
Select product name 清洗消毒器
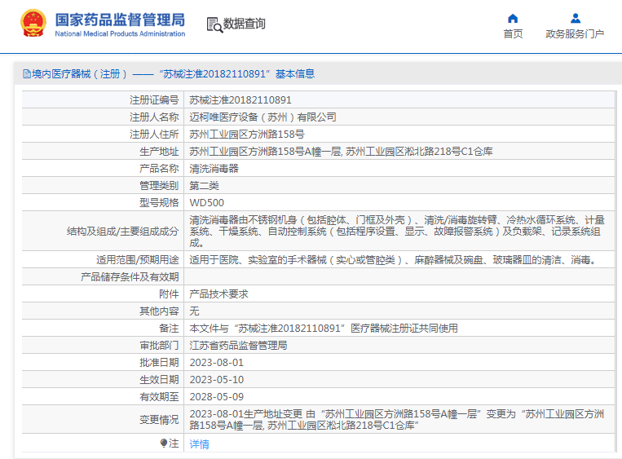(x=214, y=169)
